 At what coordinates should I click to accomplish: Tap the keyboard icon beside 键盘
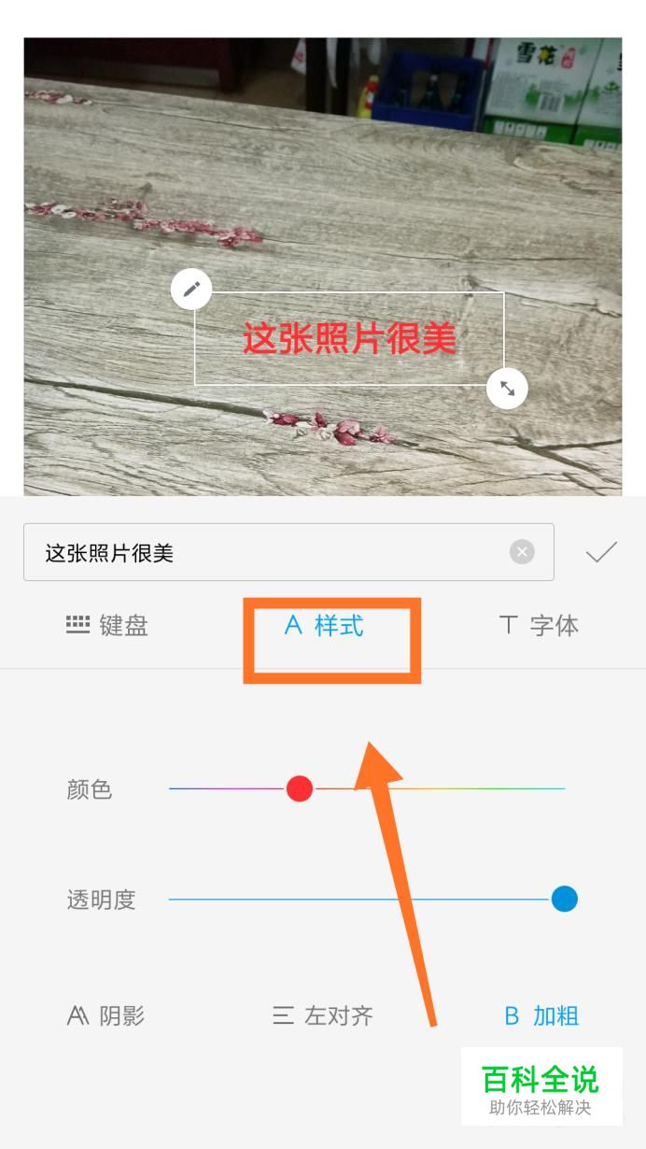coord(77,625)
